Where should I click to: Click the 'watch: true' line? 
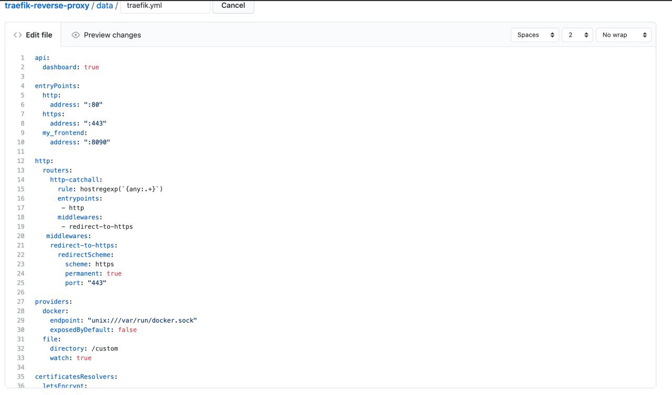click(x=71, y=358)
